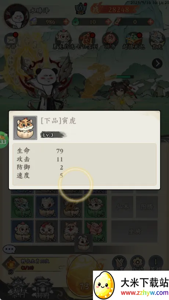Open the 累充自选 reward icon

click(64, 40)
